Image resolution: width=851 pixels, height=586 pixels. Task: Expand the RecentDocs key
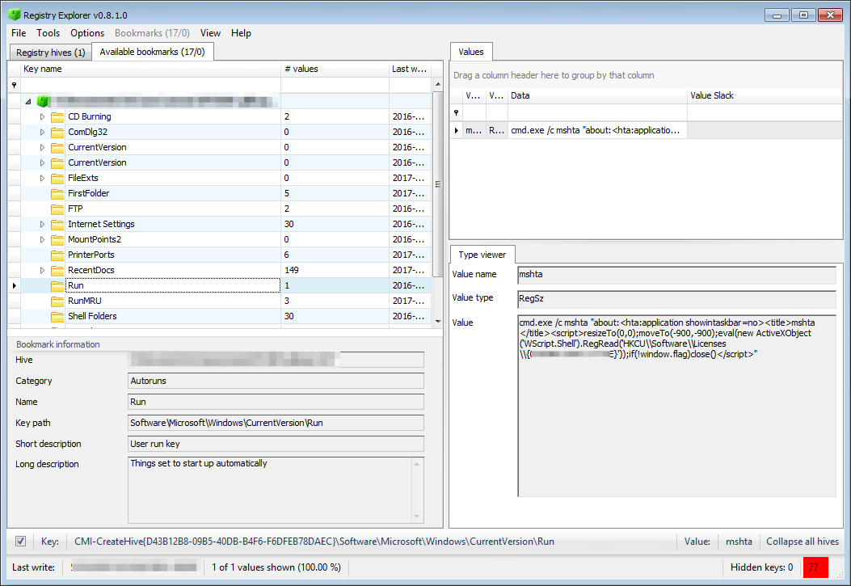[42, 270]
